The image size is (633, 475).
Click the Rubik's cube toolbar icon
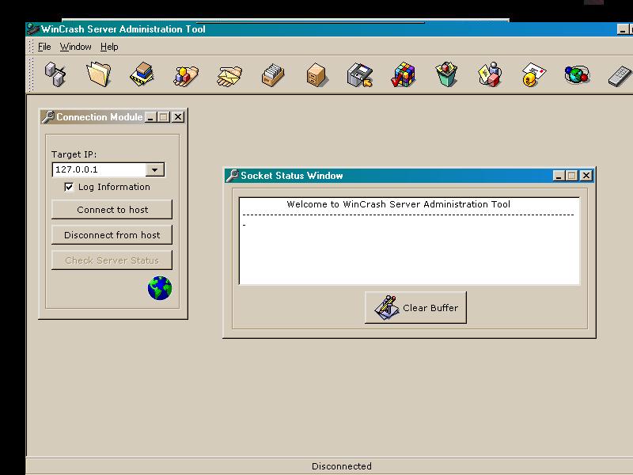(404, 74)
